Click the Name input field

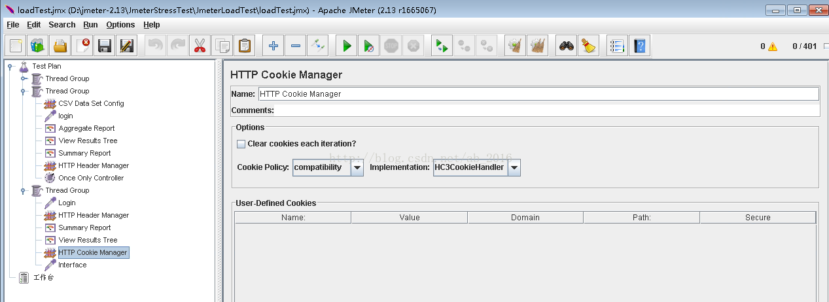[538, 93]
